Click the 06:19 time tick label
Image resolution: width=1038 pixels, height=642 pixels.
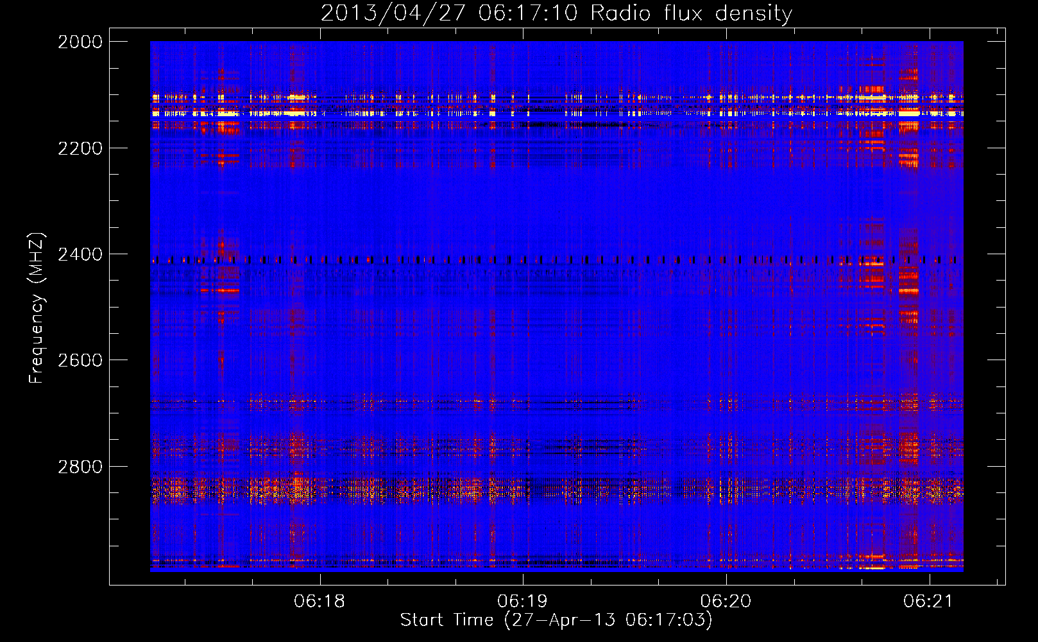[x=523, y=602]
